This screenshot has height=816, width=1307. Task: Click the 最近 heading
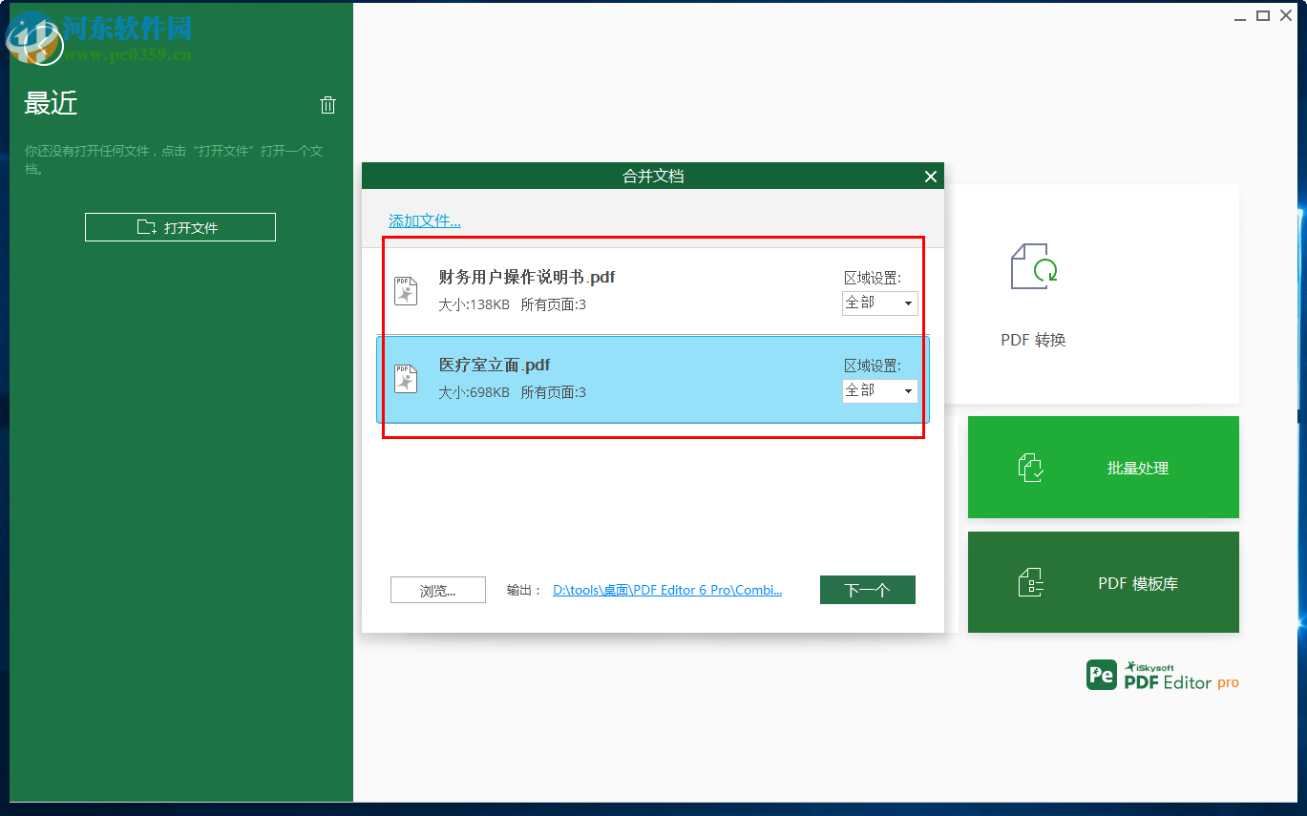[51, 103]
